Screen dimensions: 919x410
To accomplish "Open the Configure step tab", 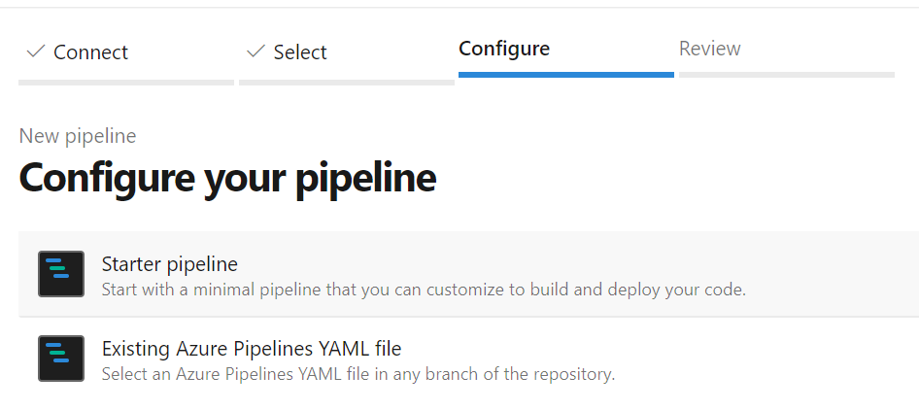I will pos(504,49).
